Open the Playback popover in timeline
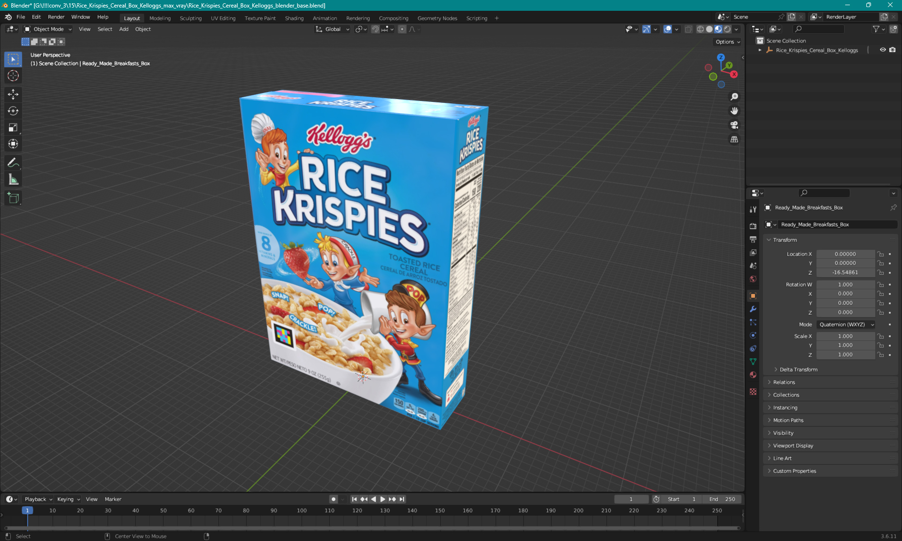This screenshot has height=541, width=902. 38,499
